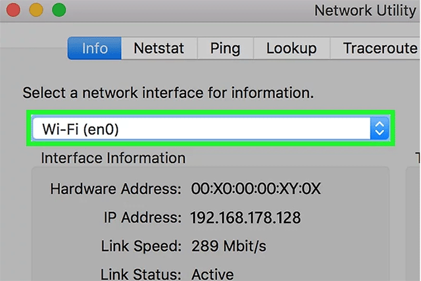Close the window with the red button
The image size is (421, 281).
click(x=13, y=10)
